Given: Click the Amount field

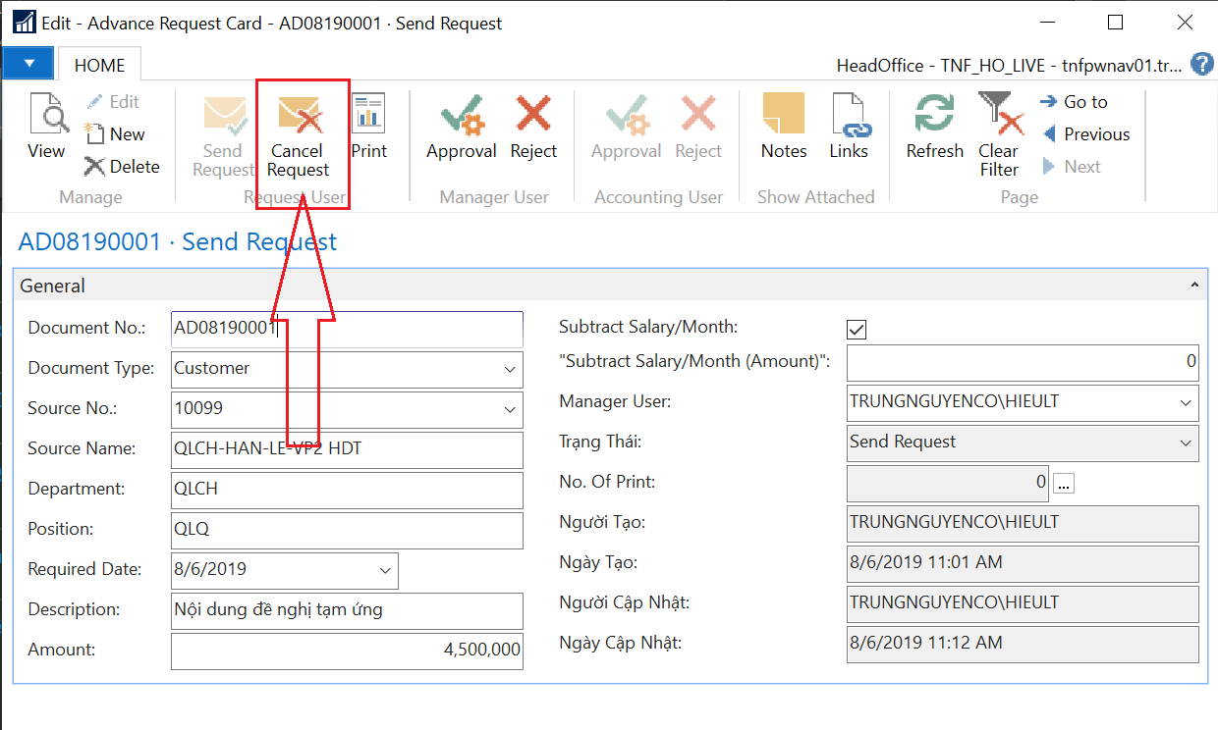Looking at the screenshot, I should (x=347, y=651).
